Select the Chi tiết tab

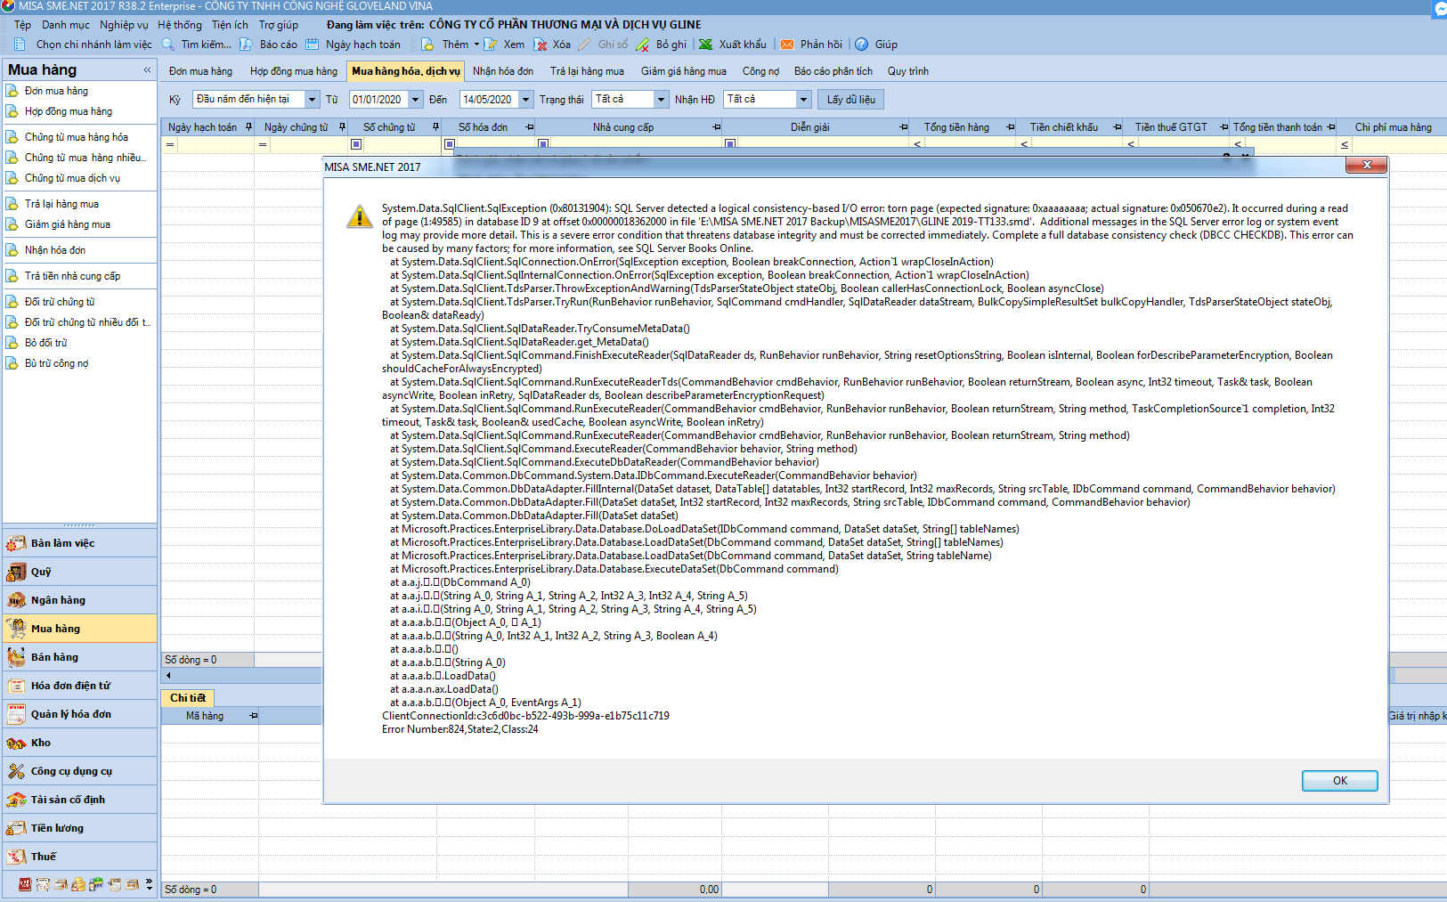[x=188, y=698]
